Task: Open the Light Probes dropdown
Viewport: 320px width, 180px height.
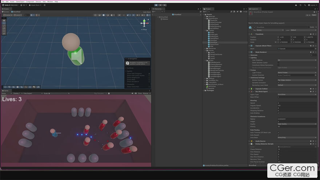Action: pyautogui.click(x=297, y=73)
